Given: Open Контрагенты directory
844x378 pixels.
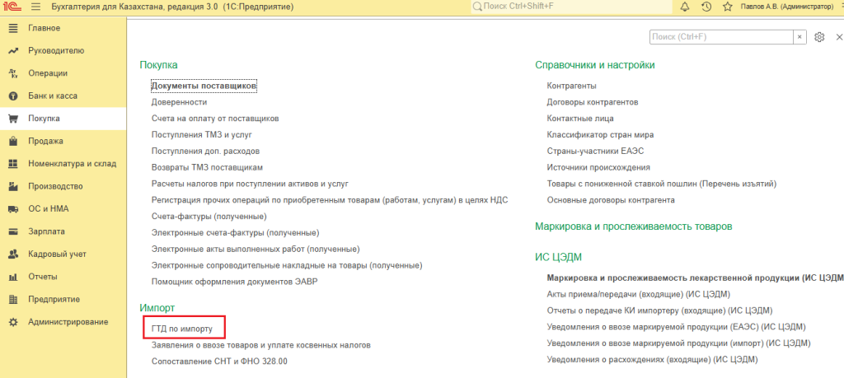Looking at the screenshot, I should click(572, 86).
